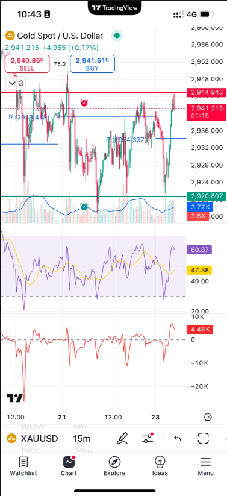The image size is (227, 496).
Task: Tap the date label 23 on the time axis
Action: point(155,417)
